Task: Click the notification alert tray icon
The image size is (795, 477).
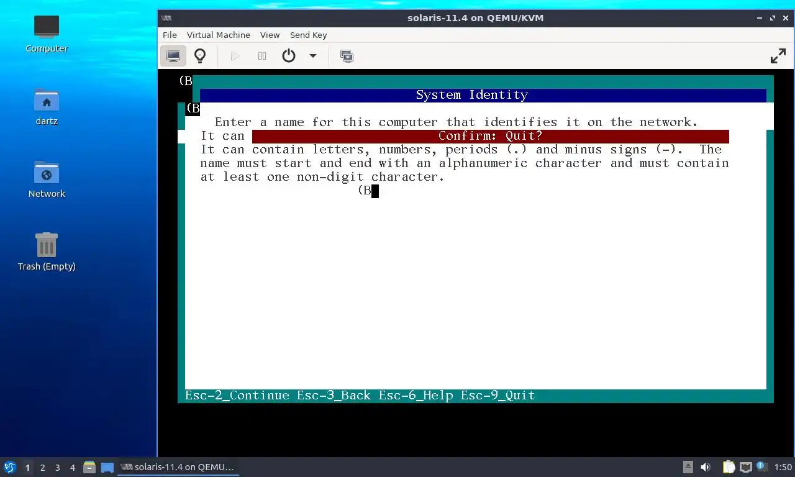Action: click(762, 467)
